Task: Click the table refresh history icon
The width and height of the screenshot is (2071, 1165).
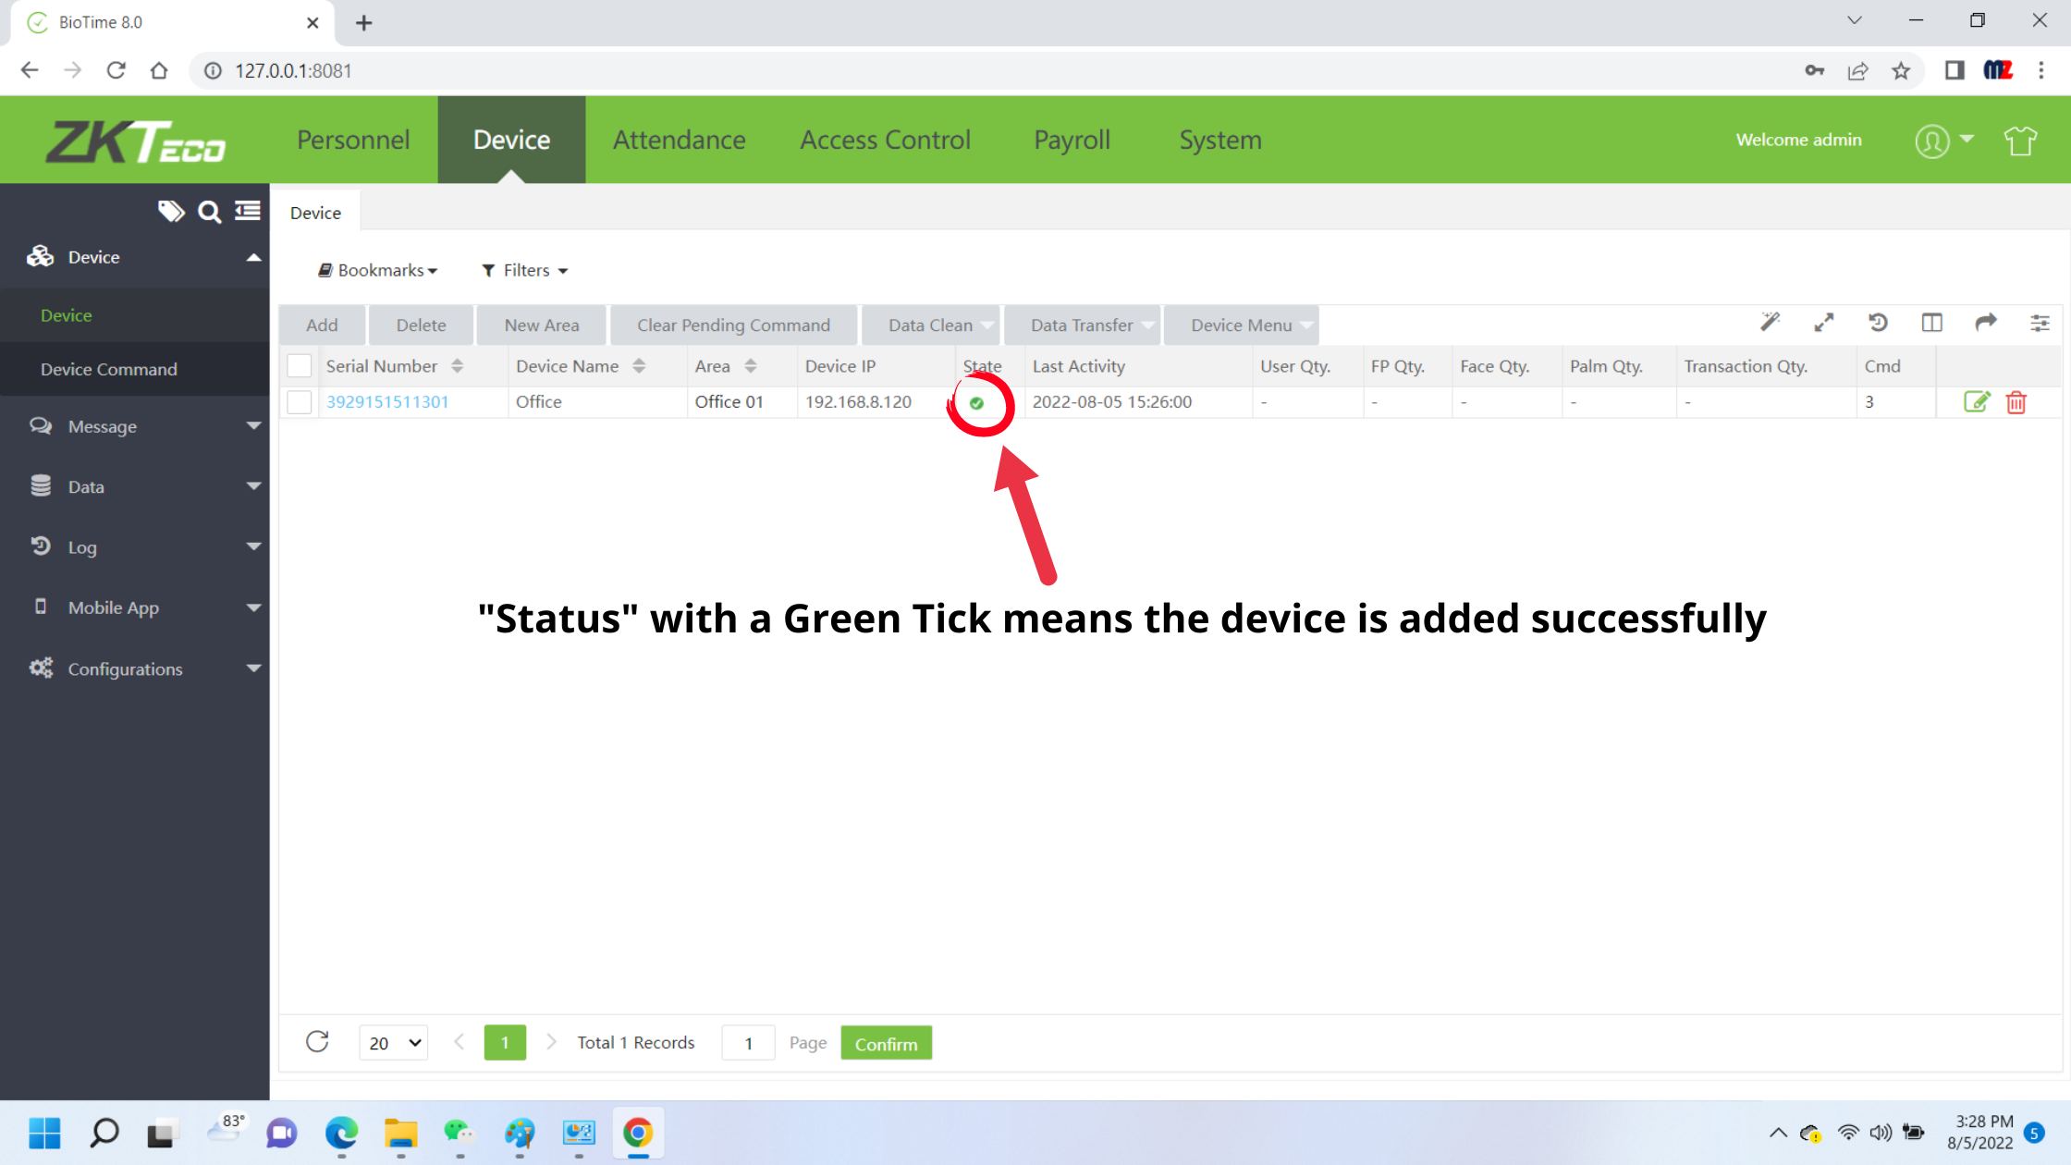Action: click(x=1878, y=323)
